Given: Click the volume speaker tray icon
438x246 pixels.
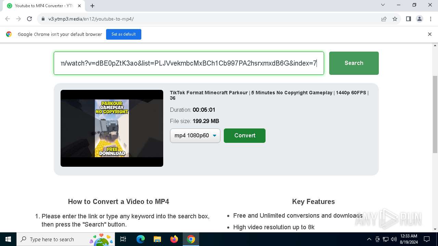Looking at the screenshot, I should [394, 239].
